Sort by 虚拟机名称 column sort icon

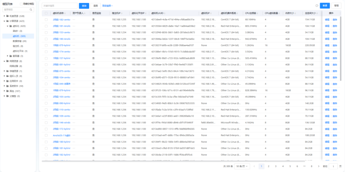(65, 13)
